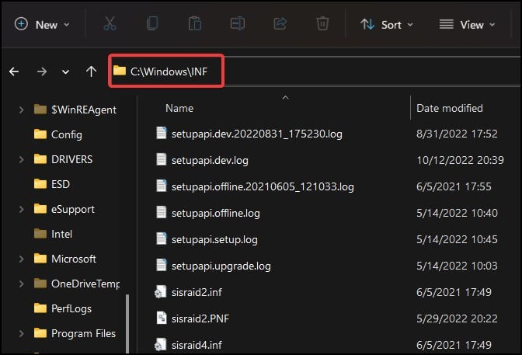Expand the Program Files folder node
Screen dimensions: 522x355
[21, 333]
